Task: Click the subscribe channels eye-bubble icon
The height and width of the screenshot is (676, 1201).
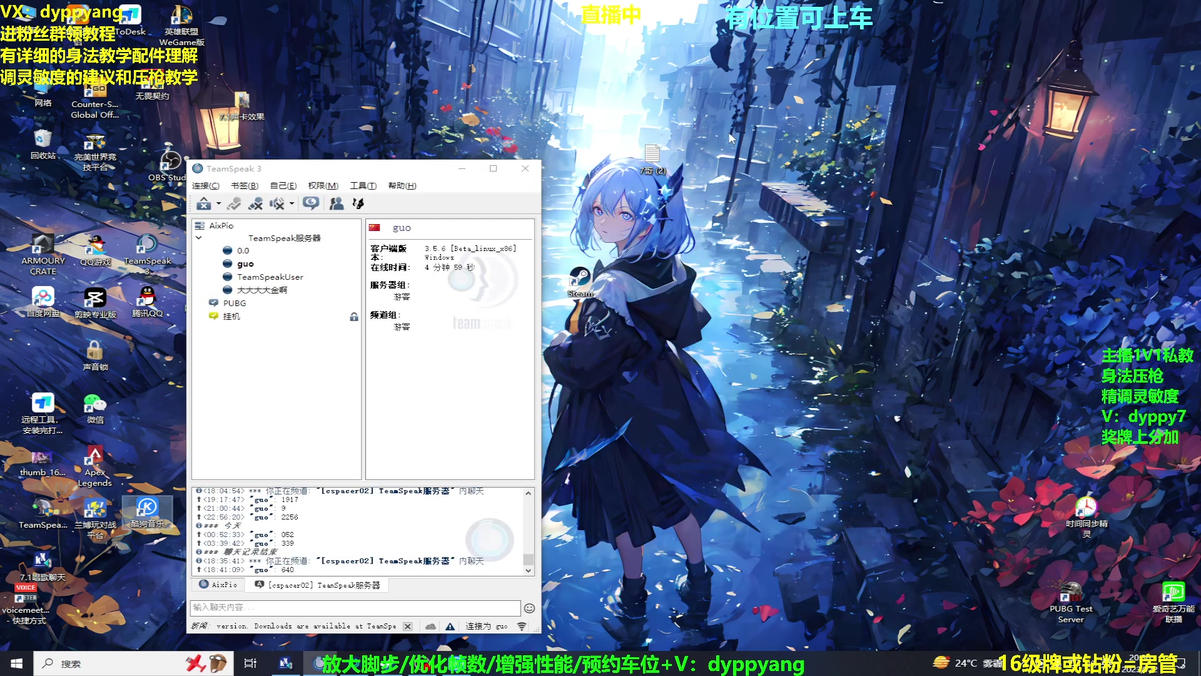Action: click(x=311, y=203)
